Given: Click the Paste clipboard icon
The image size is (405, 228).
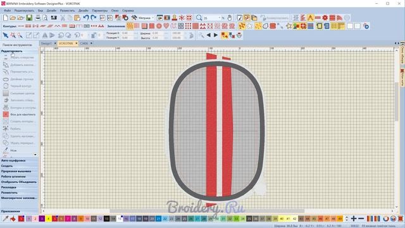Looking at the screenshot, I should pyautogui.click(x=77, y=18).
